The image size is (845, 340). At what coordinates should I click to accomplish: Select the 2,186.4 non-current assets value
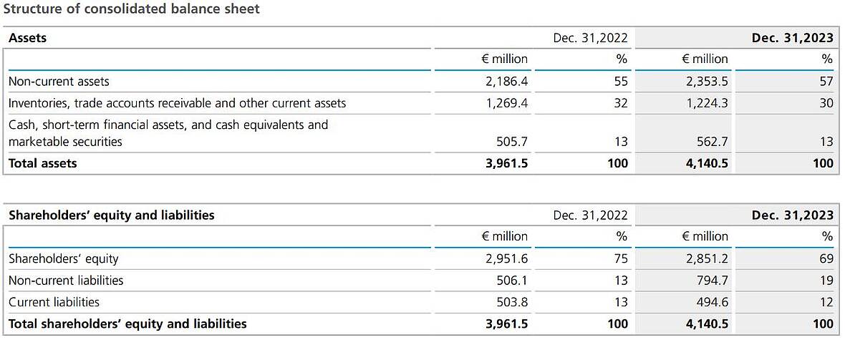tap(506, 82)
